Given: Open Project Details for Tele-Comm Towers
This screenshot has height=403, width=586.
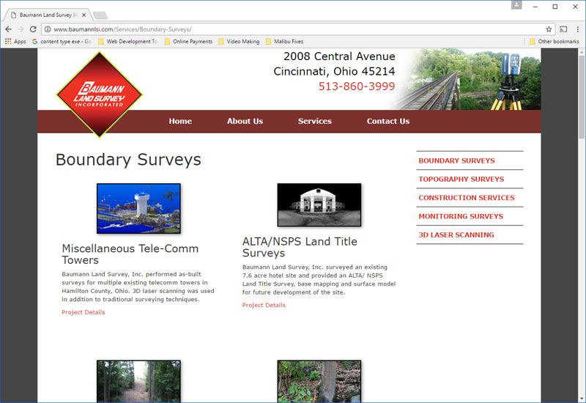Looking at the screenshot, I should (x=84, y=312).
